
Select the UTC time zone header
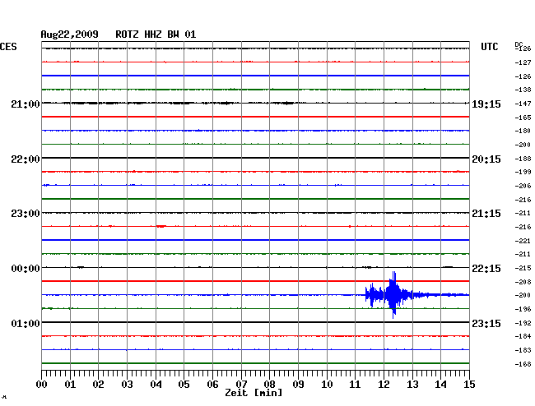[489, 47]
